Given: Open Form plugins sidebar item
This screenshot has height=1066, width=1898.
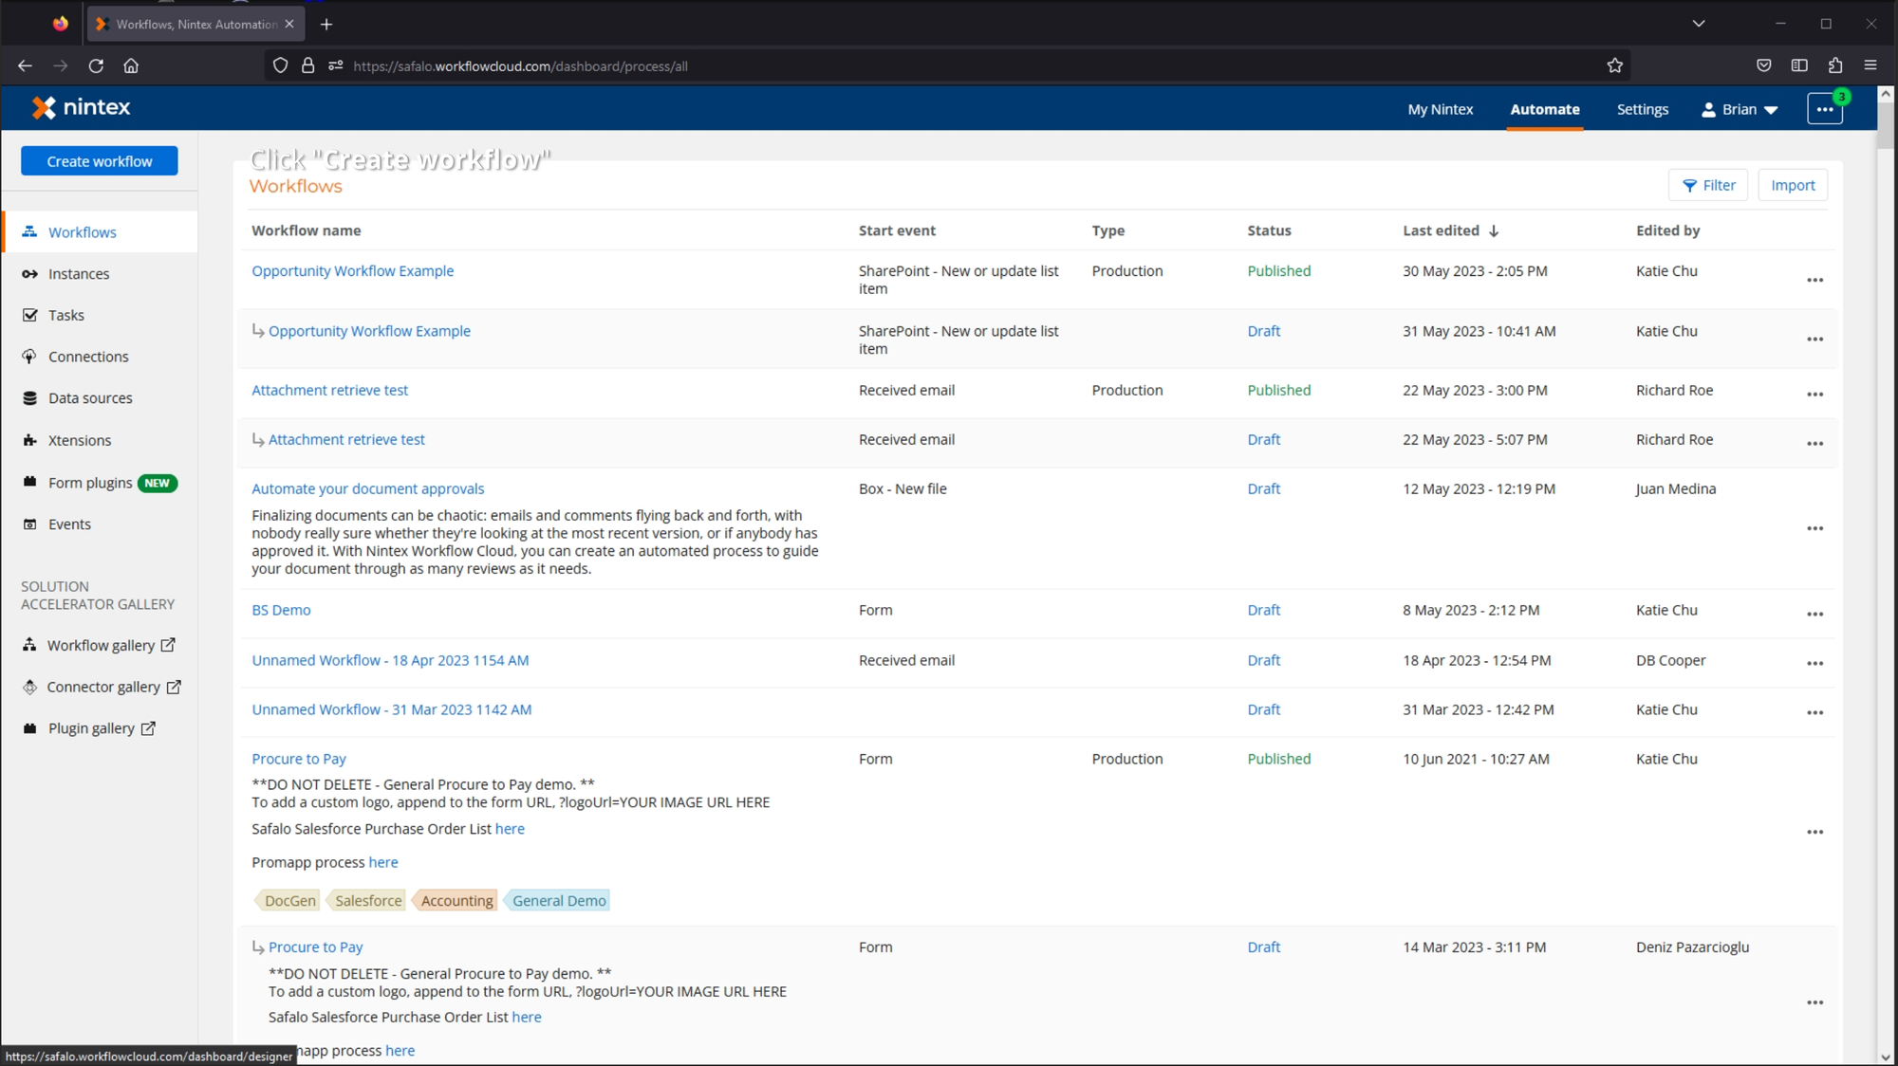Looking at the screenshot, I should pos(90,483).
